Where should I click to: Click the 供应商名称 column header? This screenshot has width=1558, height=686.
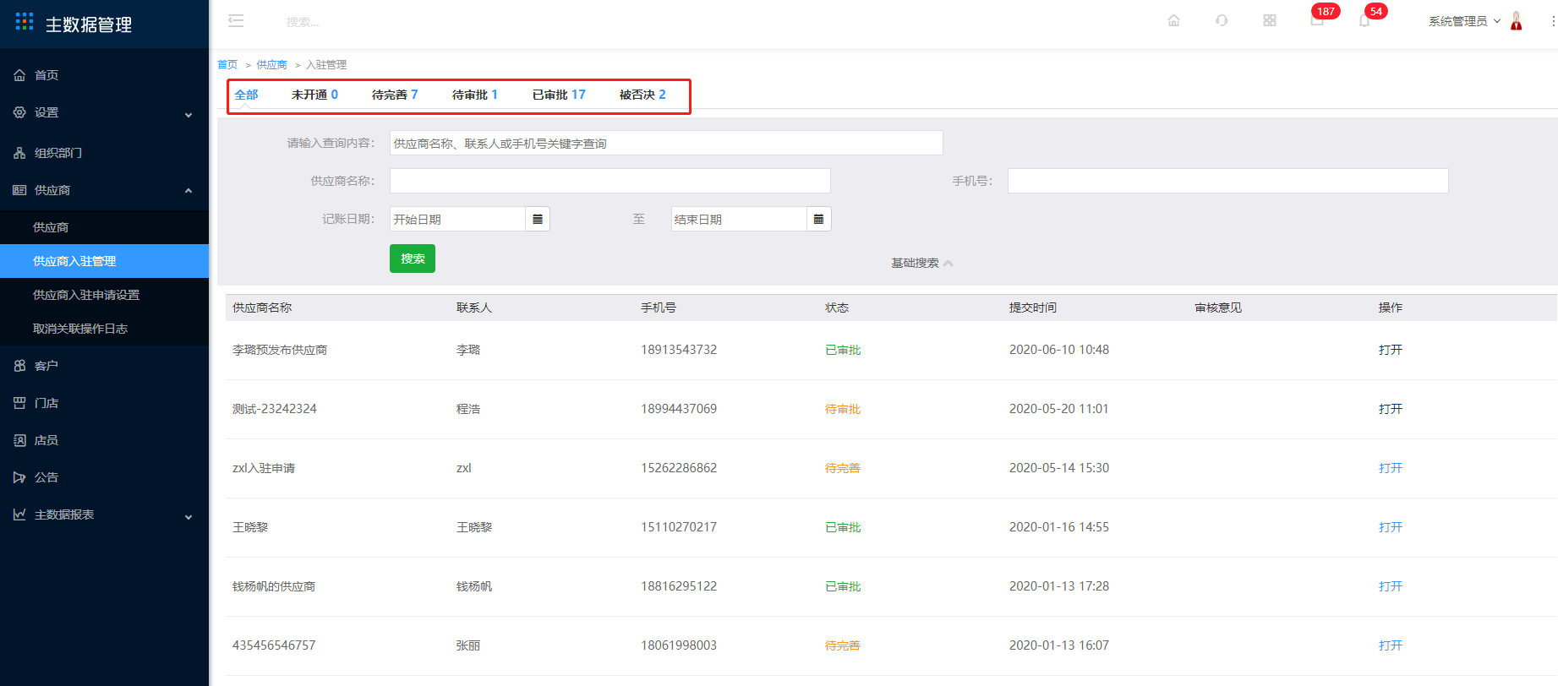pos(262,308)
